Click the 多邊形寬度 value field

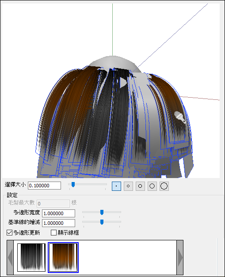tap(58, 213)
